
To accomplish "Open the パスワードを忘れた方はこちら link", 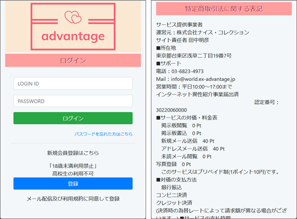I will (103, 134).
